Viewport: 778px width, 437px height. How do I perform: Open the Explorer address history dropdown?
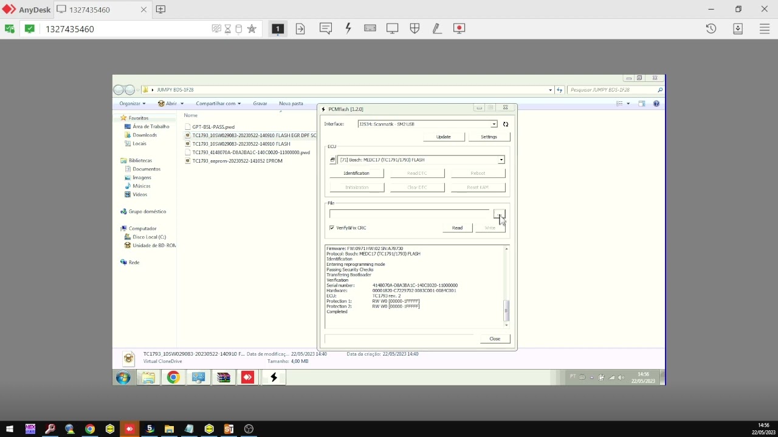coord(550,90)
